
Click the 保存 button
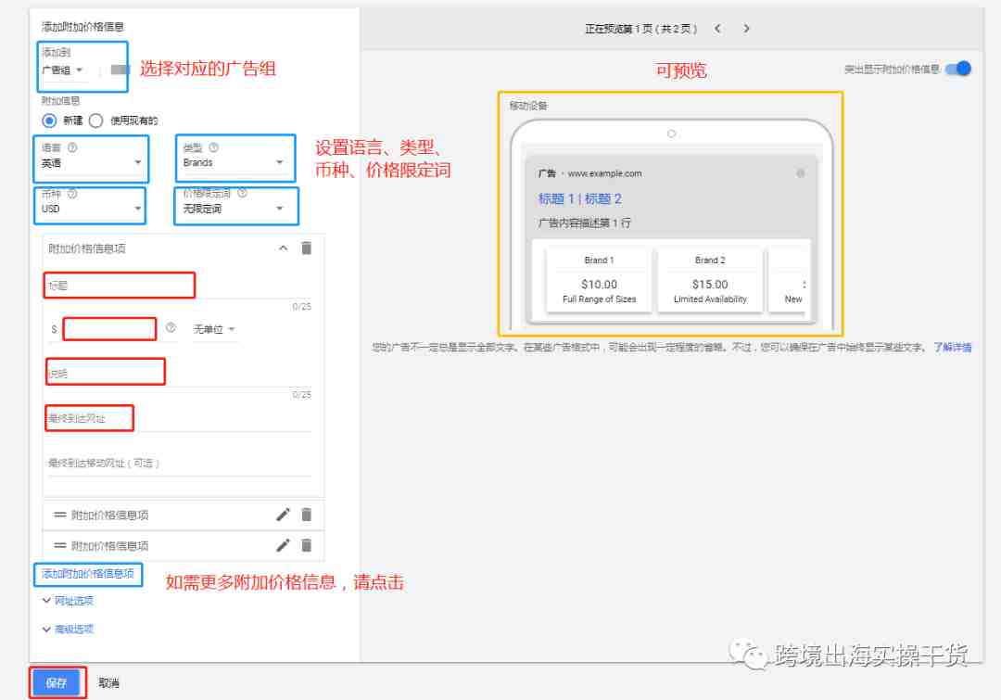coord(57,682)
